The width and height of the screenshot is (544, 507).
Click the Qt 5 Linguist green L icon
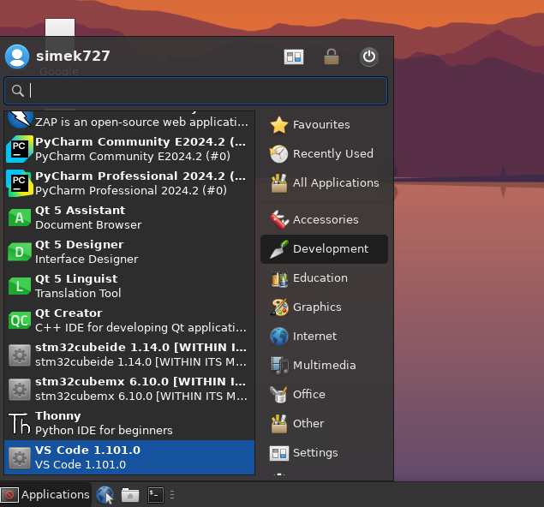tap(20, 286)
